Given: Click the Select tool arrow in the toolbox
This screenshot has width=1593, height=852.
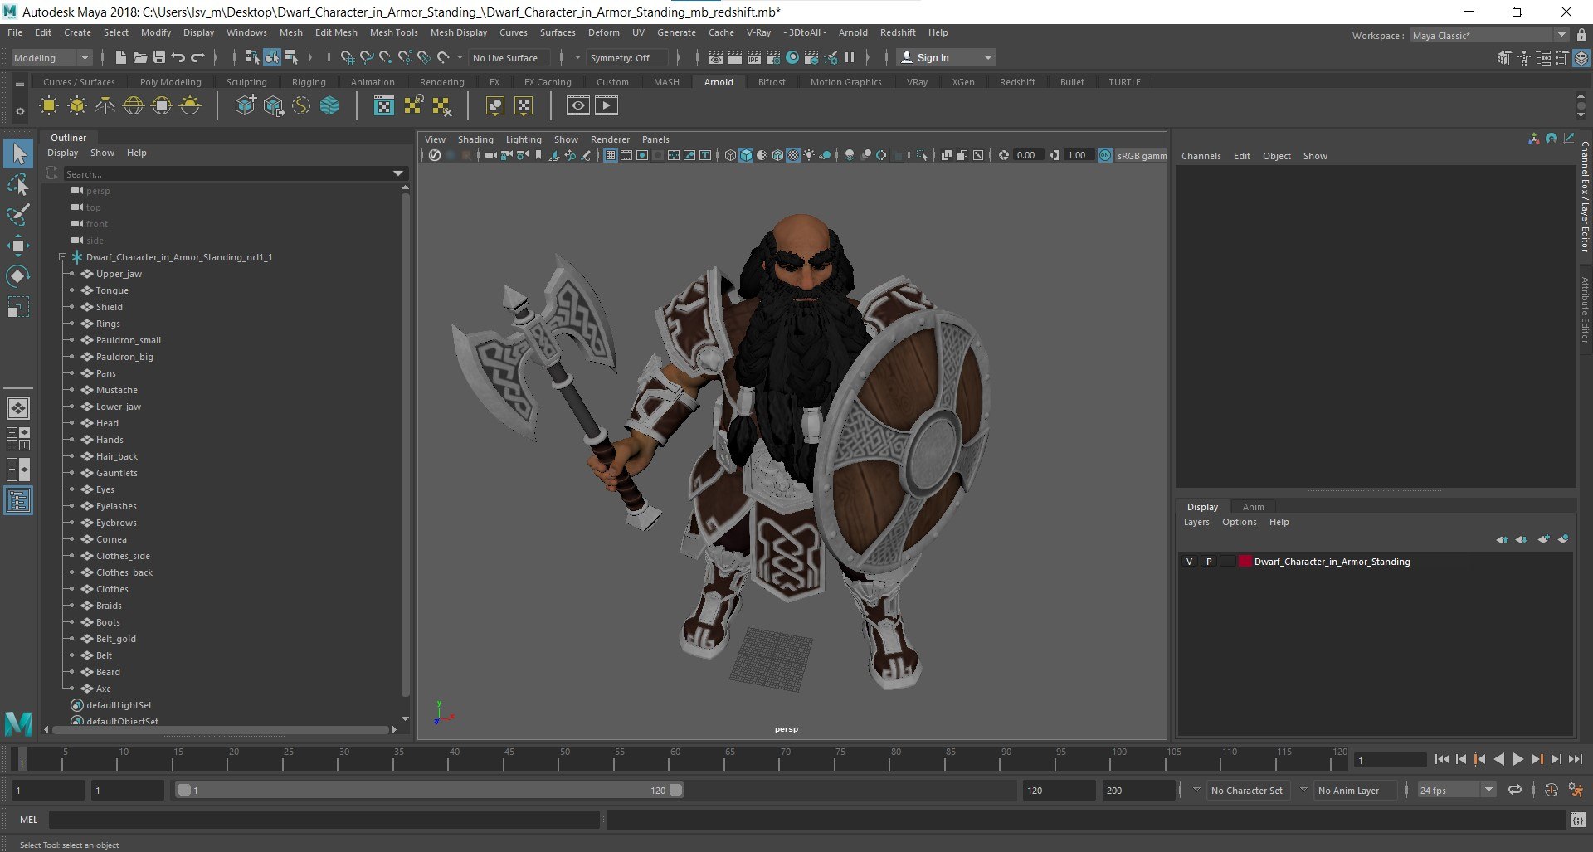Looking at the screenshot, I should [x=18, y=153].
